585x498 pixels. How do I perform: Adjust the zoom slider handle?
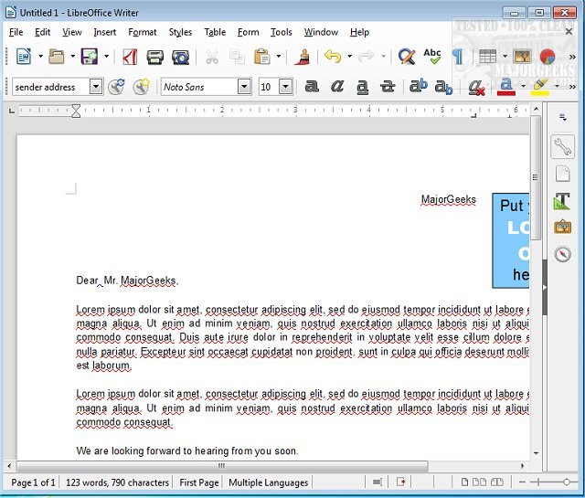pos(567,482)
